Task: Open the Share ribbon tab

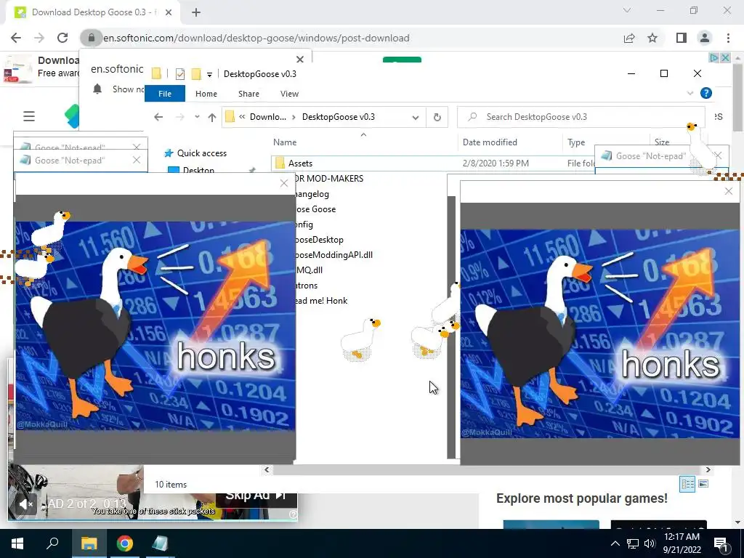Action: coord(248,94)
